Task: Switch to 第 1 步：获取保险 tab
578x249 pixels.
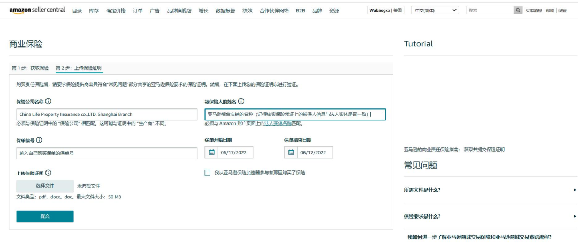Action: 30,68
